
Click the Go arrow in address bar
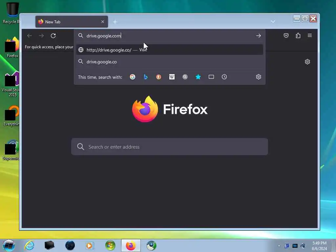pos(259,36)
